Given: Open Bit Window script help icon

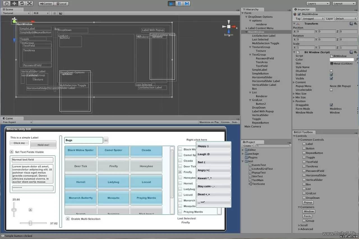Looking at the screenshot, I should coord(351,52).
